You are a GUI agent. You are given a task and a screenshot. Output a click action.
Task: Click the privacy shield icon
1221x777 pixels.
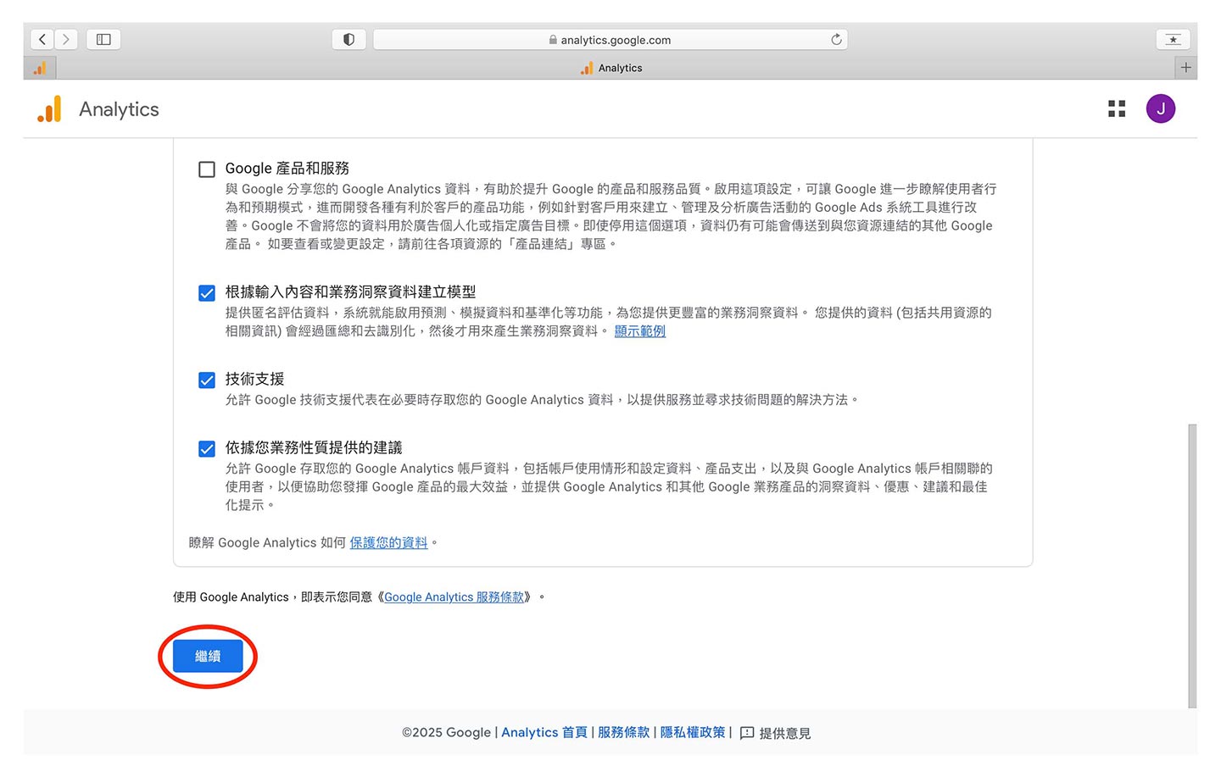348,40
